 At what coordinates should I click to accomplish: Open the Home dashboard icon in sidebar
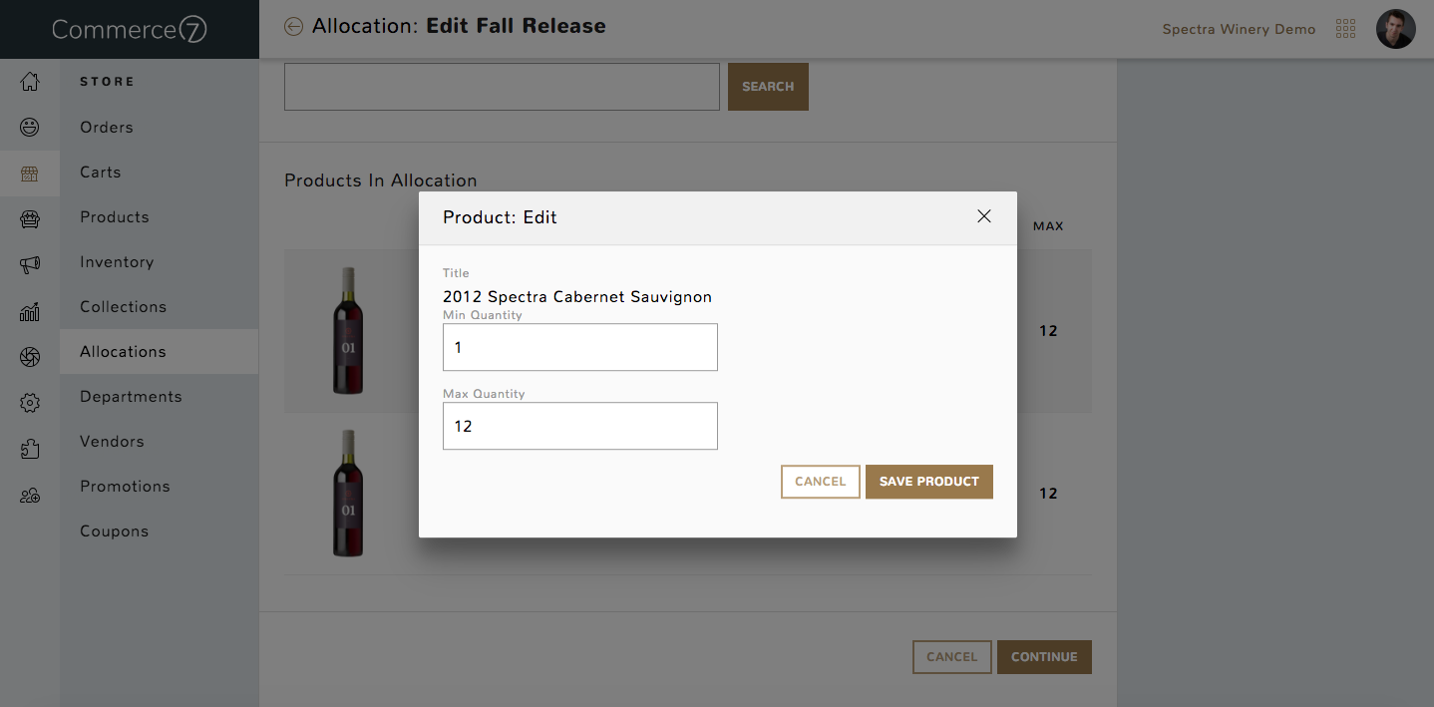tap(30, 82)
